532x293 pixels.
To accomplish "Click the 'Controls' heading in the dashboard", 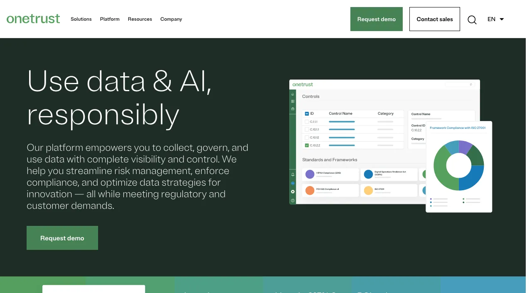I will 311,97.
